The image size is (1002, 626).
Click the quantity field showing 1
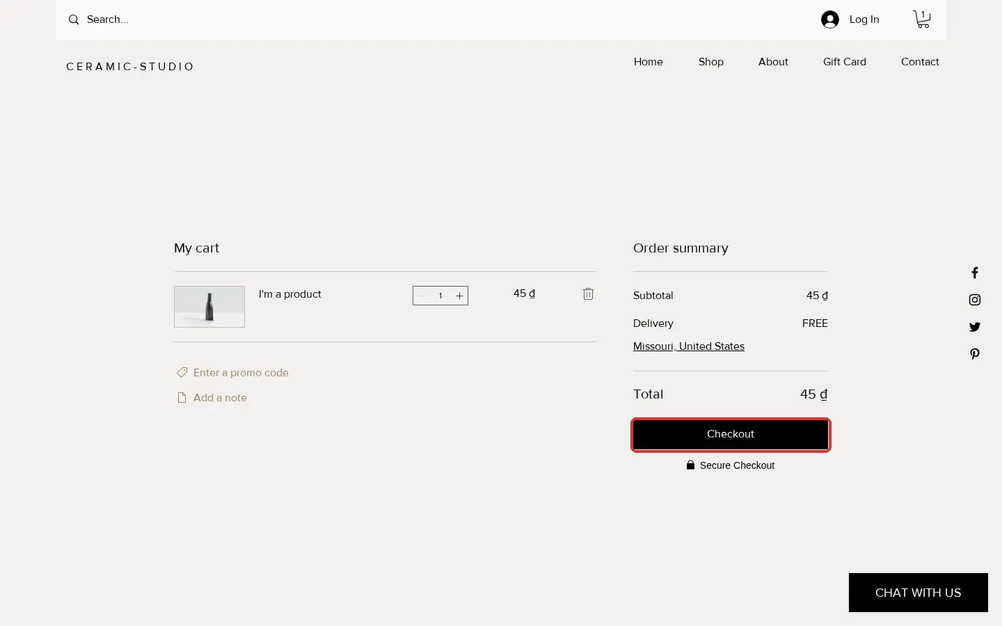point(440,296)
